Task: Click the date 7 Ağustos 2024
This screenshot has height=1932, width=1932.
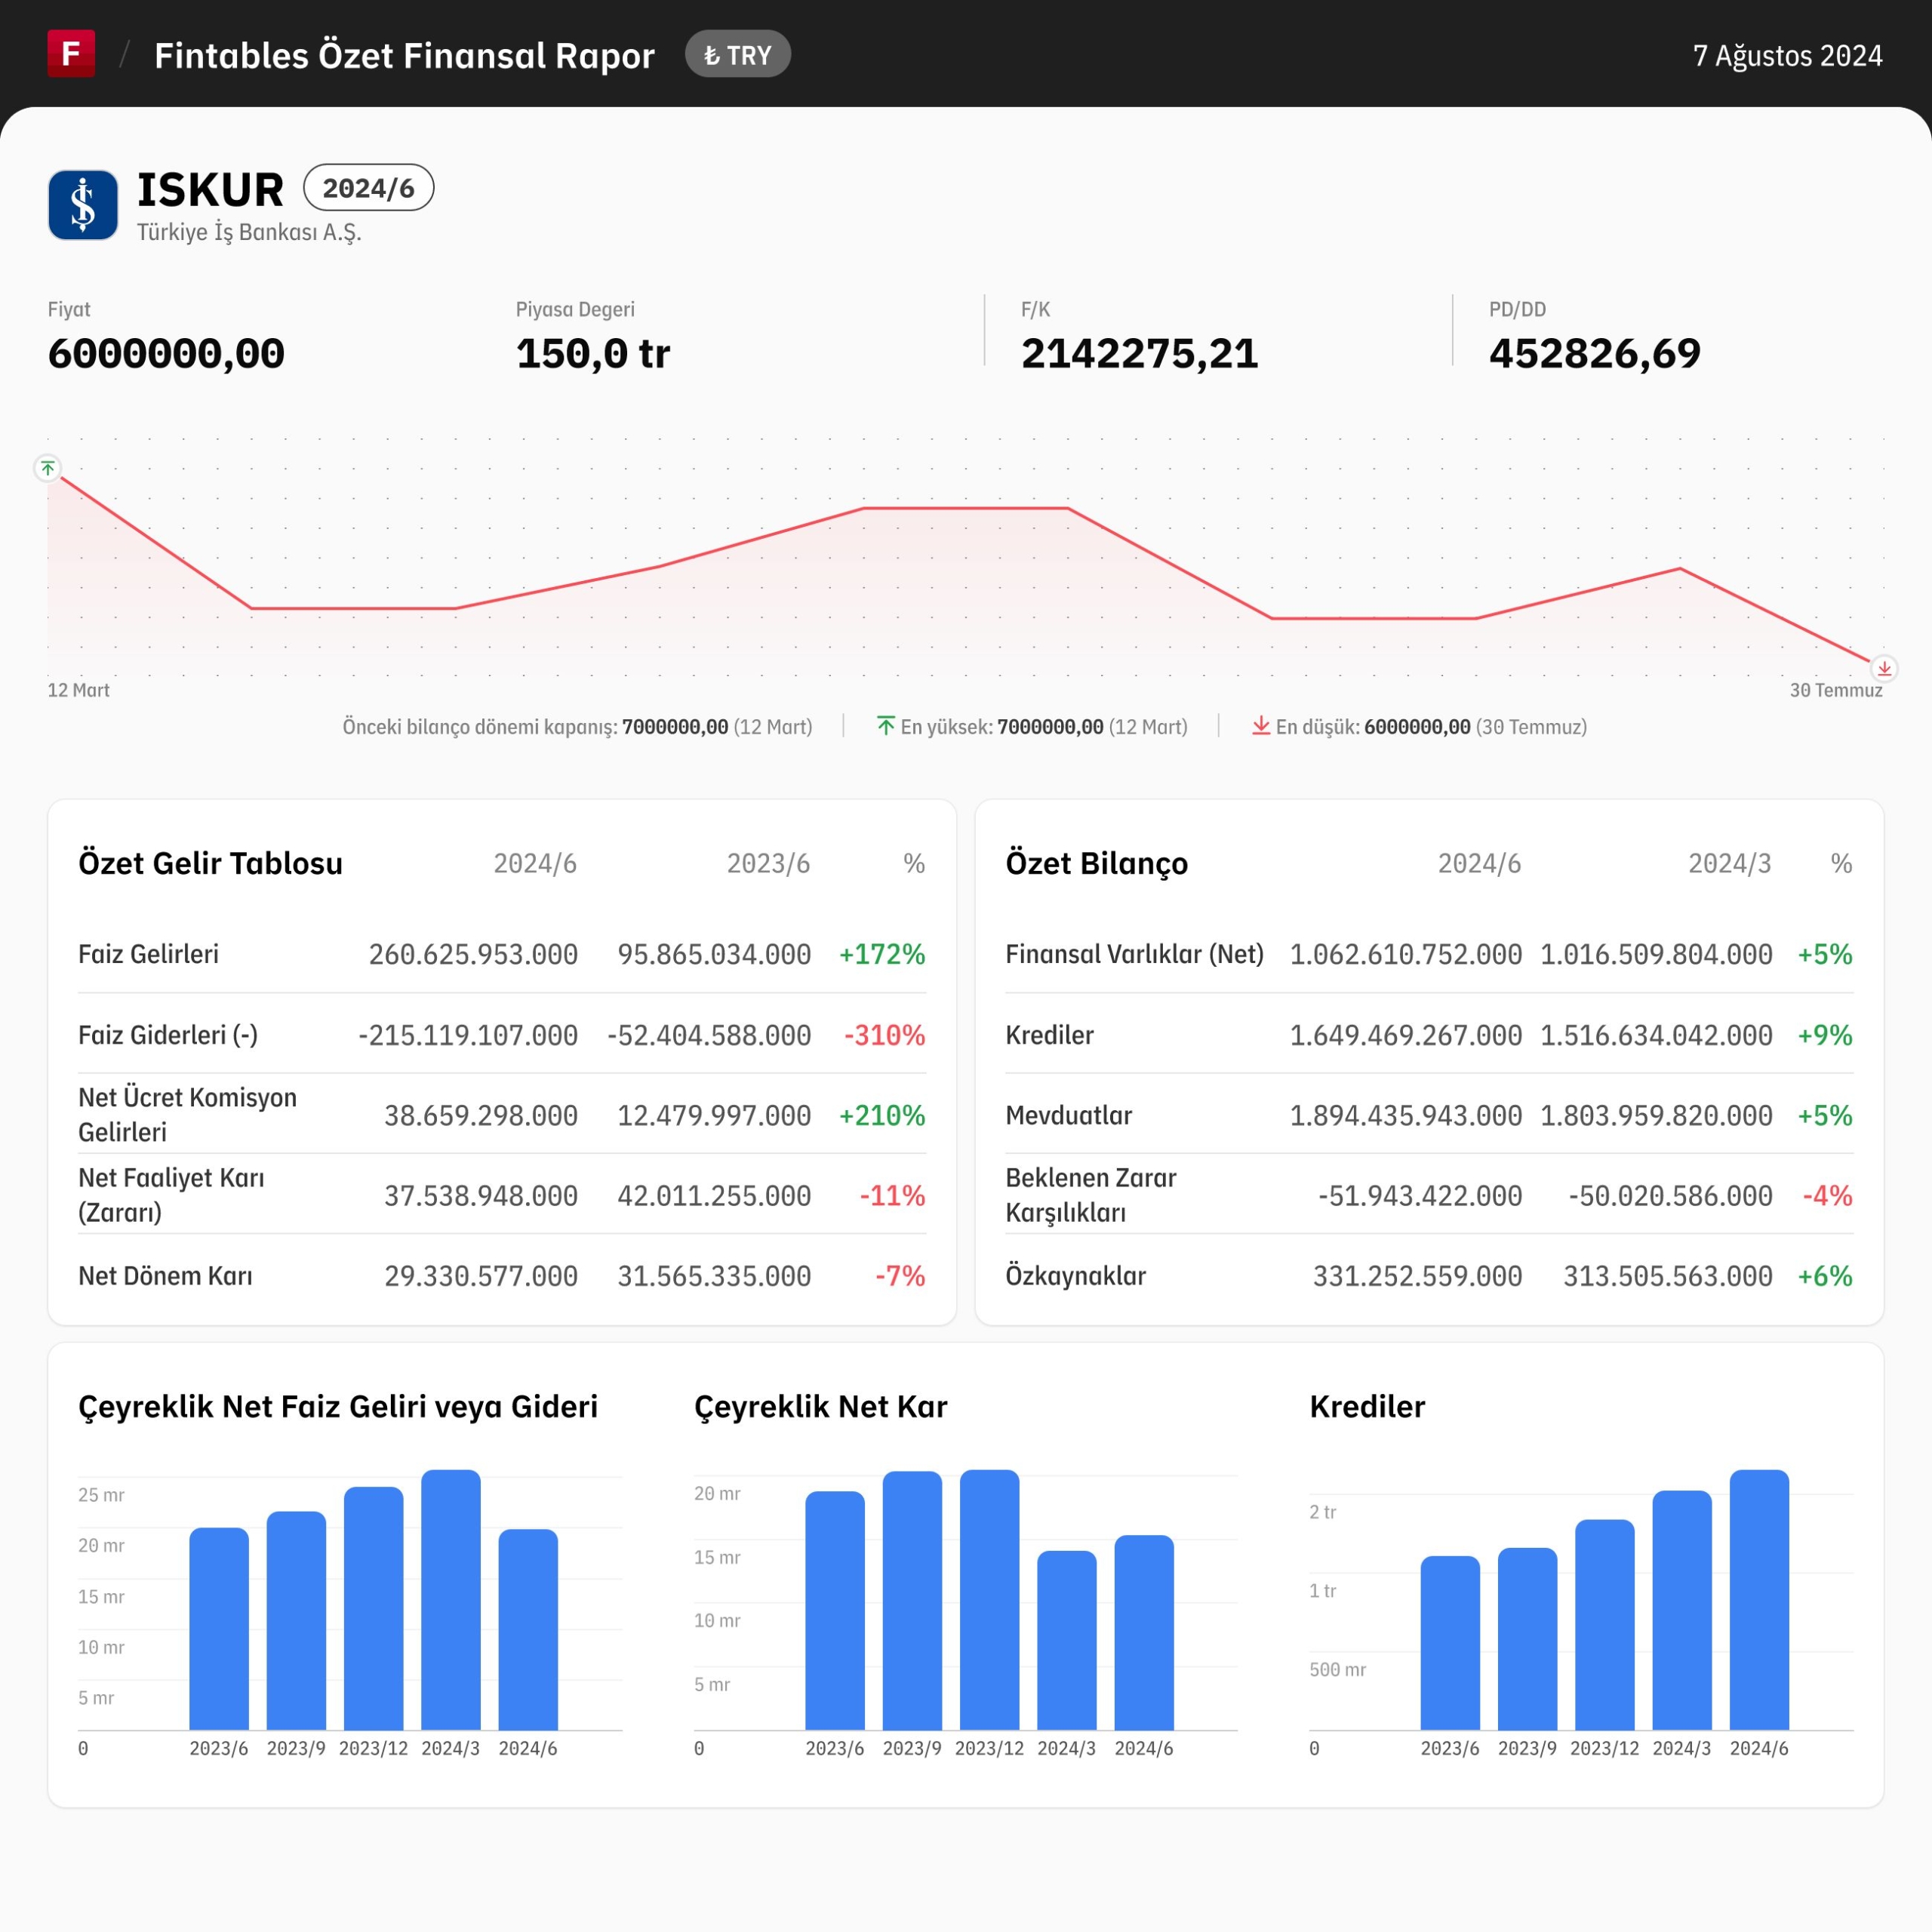Action: click(1787, 55)
